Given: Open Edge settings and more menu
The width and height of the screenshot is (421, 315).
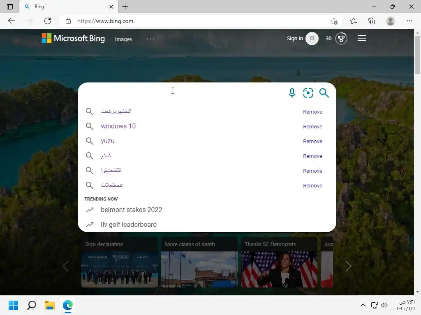Looking at the screenshot, I should pos(409,21).
